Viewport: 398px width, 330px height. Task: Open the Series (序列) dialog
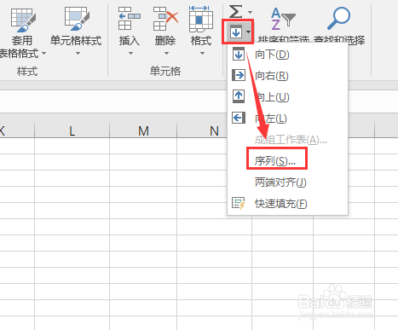click(287, 161)
